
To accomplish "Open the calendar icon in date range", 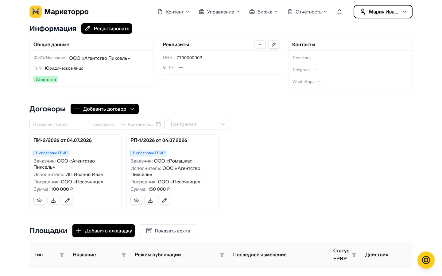I will click(x=158, y=124).
